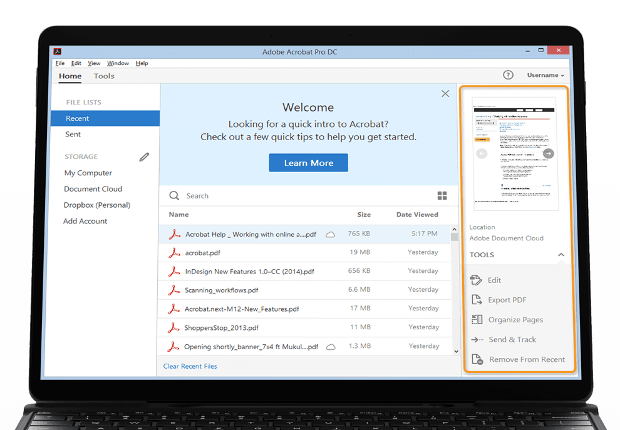Open the Username dropdown
This screenshot has width=620, height=430.
click(545, 75)
